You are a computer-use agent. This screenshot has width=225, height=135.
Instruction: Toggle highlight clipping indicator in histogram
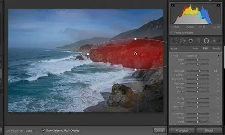pyautogui.click(x=218, y=6)
